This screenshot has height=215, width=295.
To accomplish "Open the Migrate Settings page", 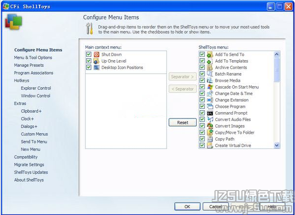I will coord(29,165).
